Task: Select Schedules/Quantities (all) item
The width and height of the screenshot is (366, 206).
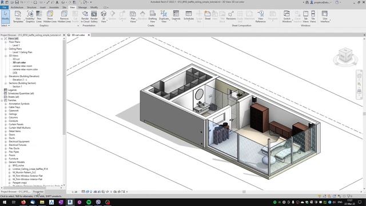Action: tap(21, 93)
